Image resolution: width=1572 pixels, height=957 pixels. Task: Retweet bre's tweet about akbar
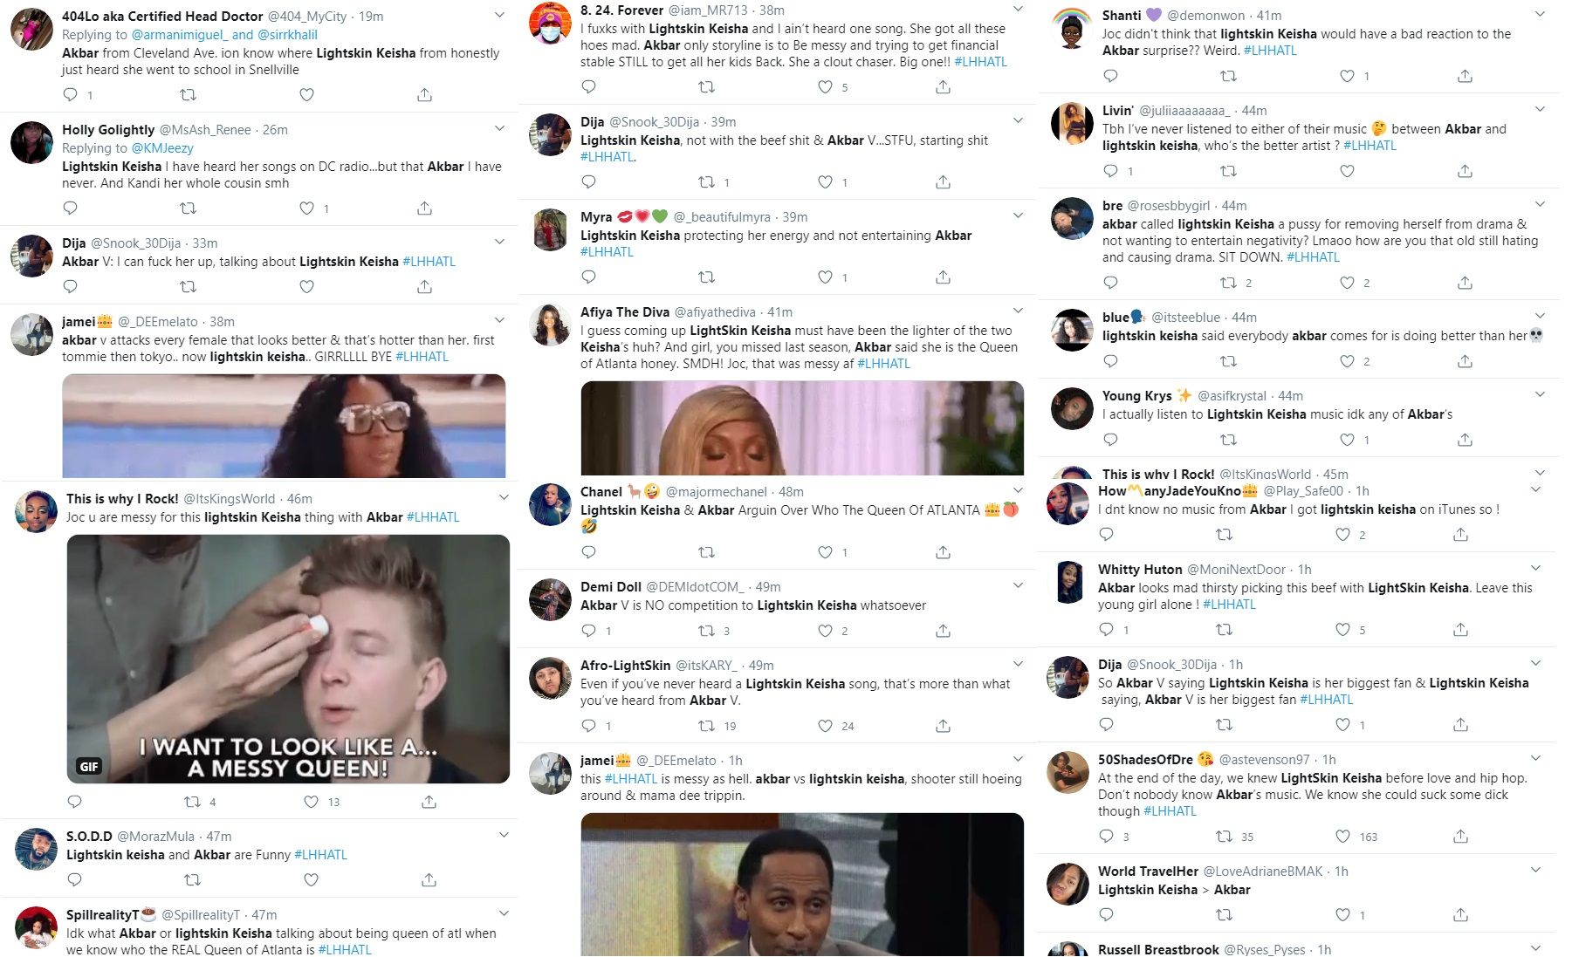tap(1228, 283)
